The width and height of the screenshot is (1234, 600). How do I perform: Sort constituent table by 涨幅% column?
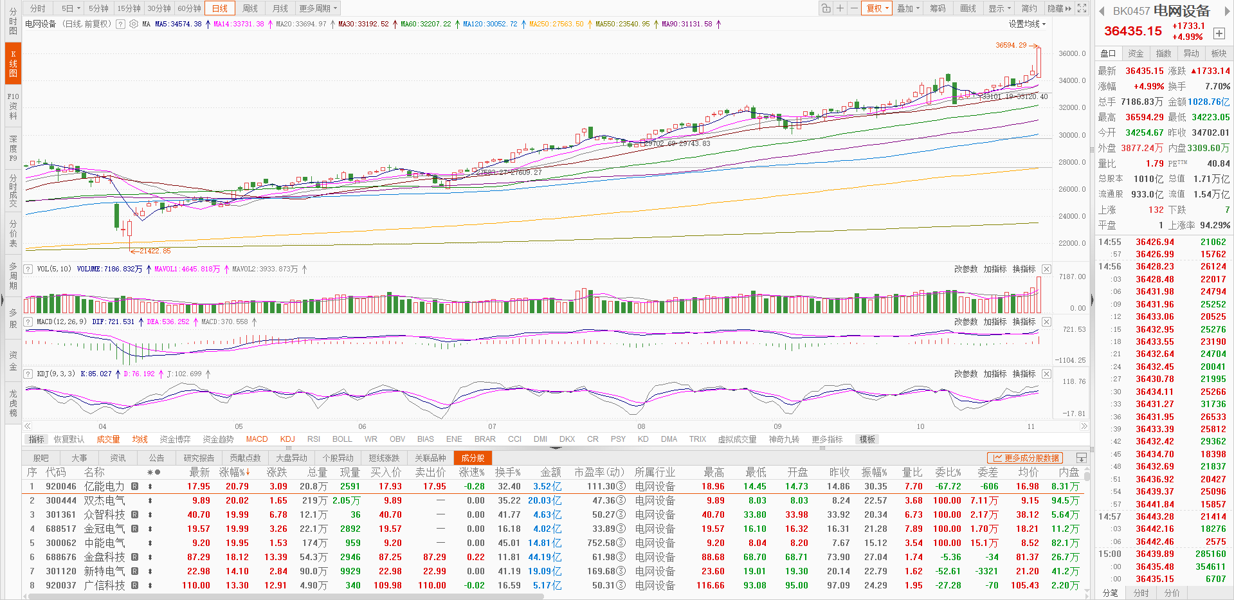tap(233, 472)
